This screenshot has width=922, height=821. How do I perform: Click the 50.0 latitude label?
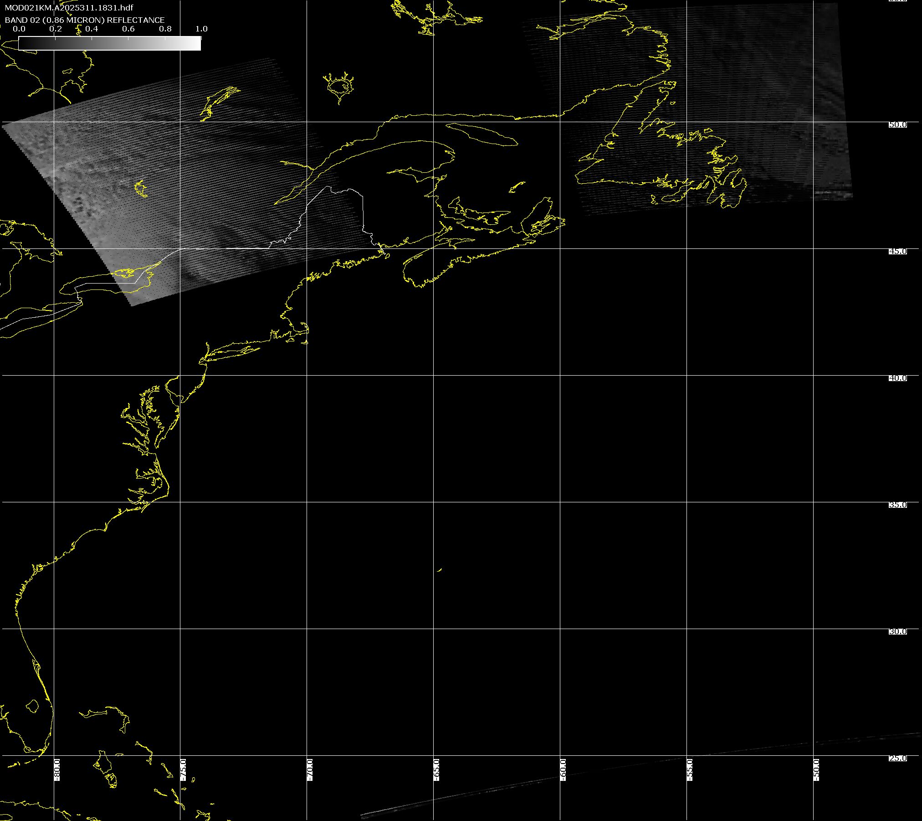(x=898, y=124)
